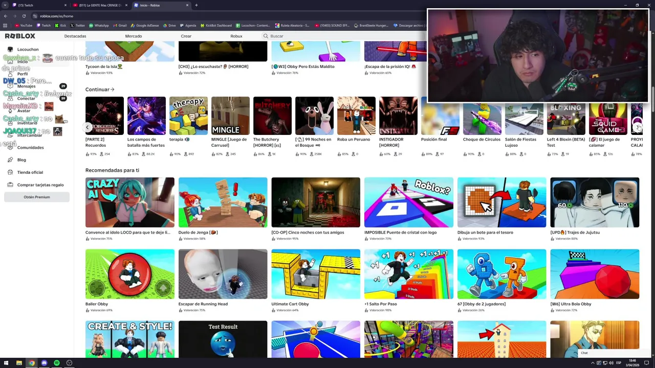Open the tab search dropdown
The image size is (655, 368).
pos(5,5)
